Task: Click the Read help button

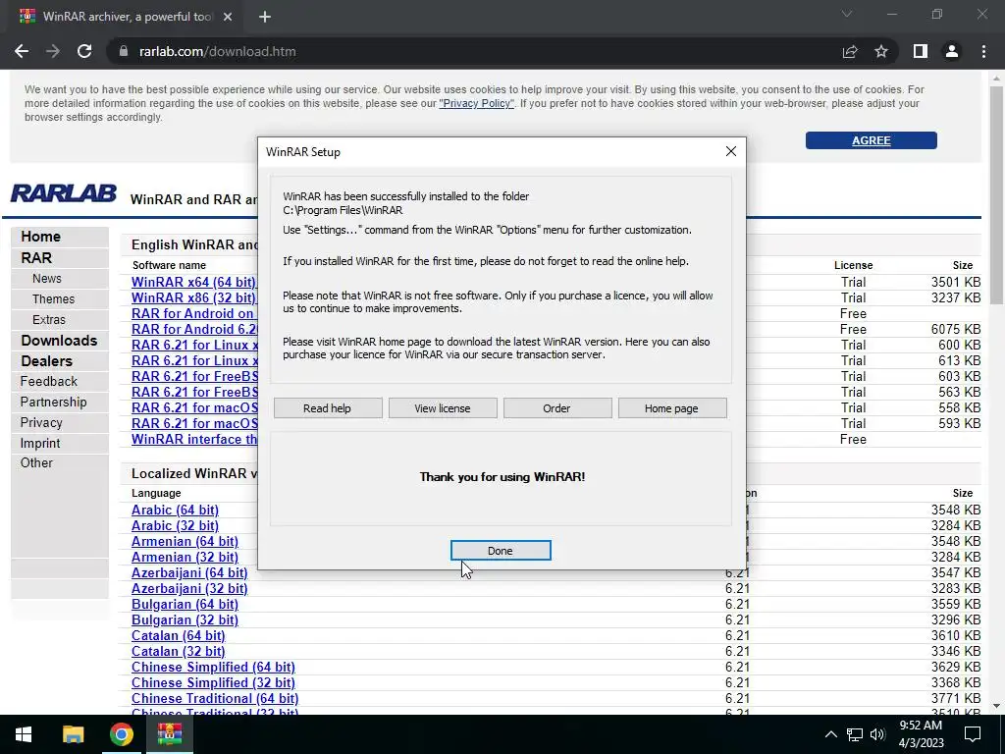Action: (328, 407)
